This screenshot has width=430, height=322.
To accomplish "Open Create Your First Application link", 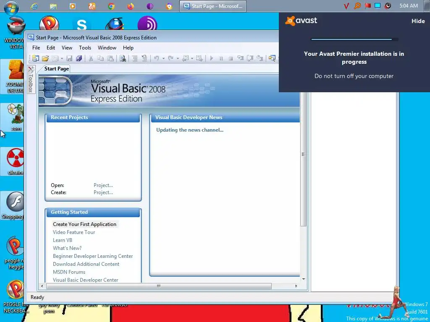I will click(84, 224).
